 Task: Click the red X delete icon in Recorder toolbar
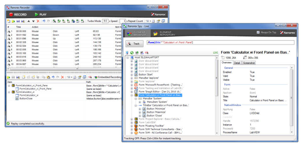coord(38,21)
